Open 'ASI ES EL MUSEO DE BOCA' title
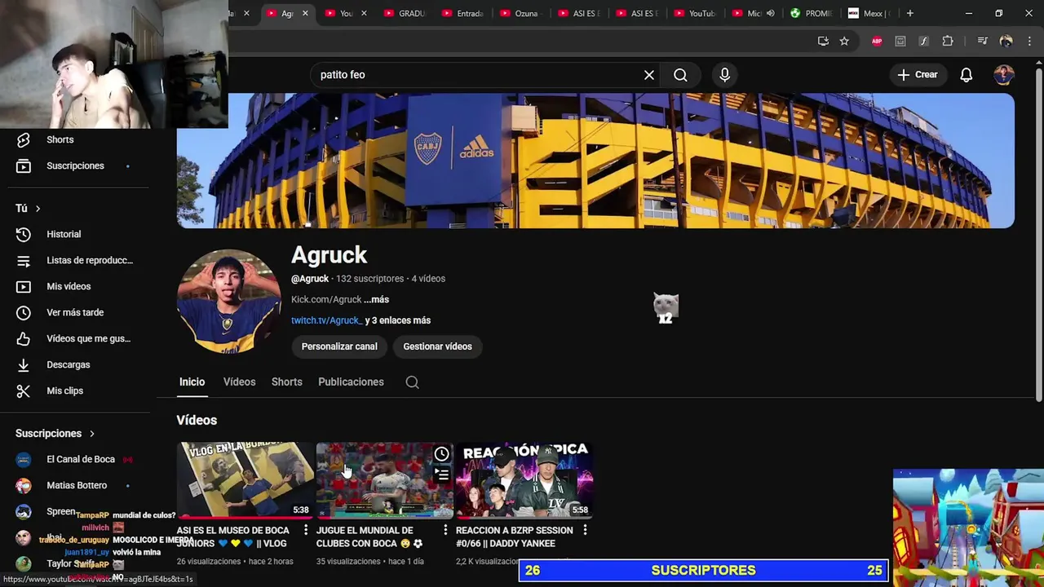 233,537
